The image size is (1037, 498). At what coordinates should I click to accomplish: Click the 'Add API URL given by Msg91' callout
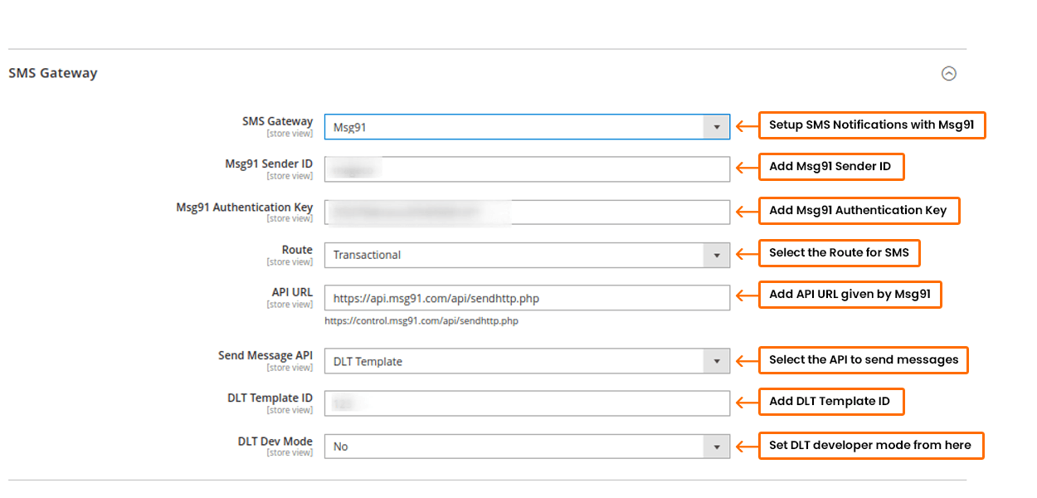tap(850, 295)
